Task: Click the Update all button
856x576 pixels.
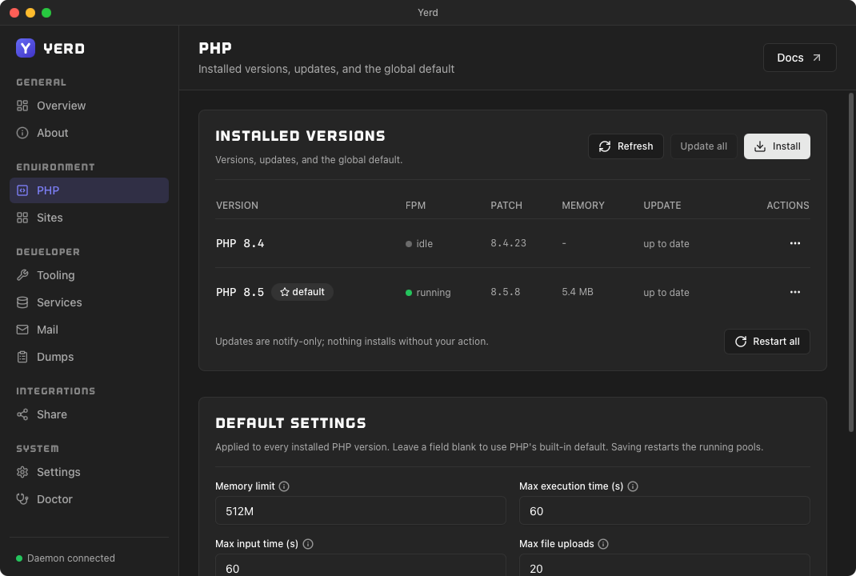Action: point(703,146)
